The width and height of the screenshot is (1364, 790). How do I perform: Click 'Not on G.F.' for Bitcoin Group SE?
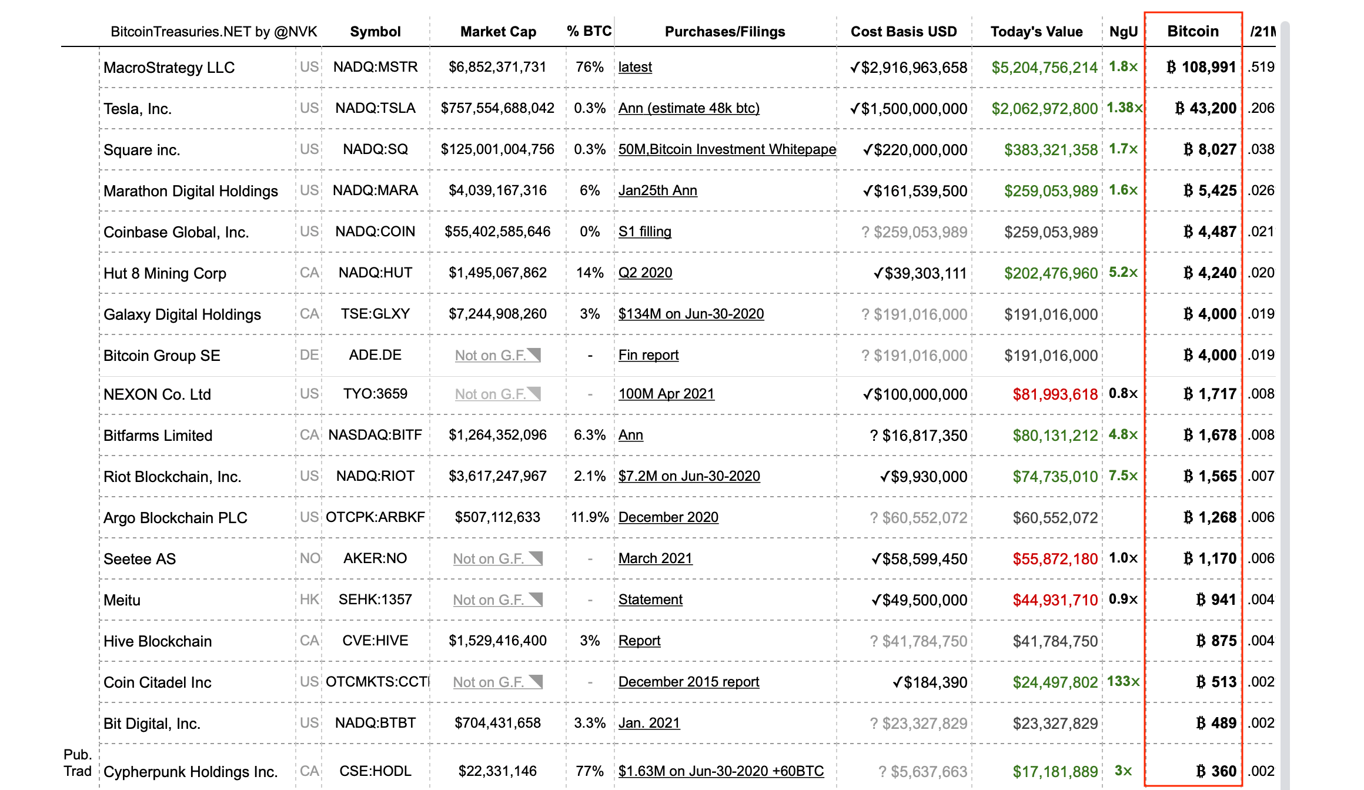[490, 356]
